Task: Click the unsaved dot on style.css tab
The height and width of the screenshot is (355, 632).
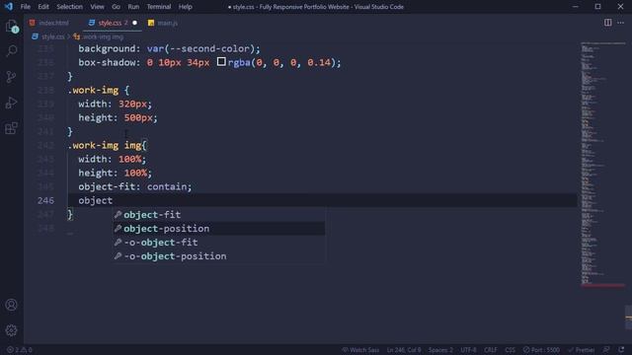Action: click(x=134, y=23)
